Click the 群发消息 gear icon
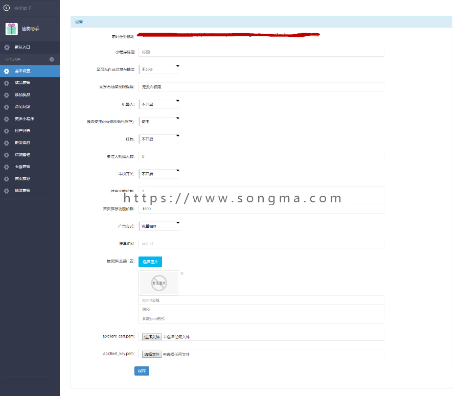 click(x=6, y=142)
